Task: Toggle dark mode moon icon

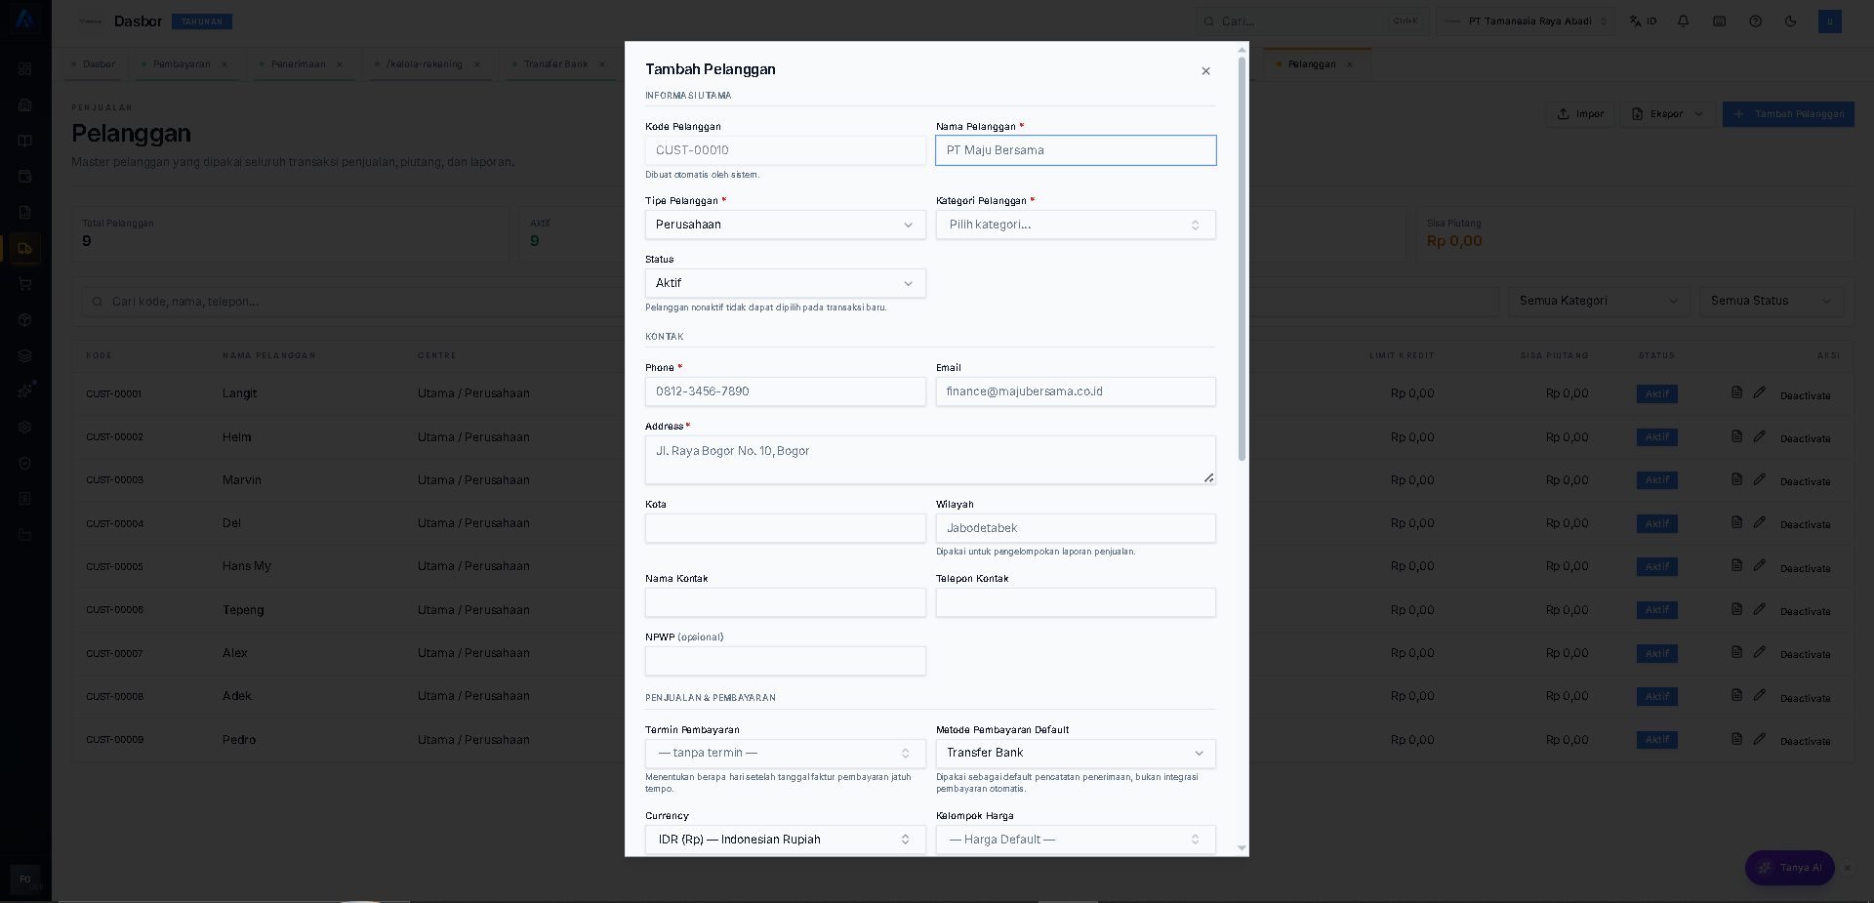Action: tap(1791, 21)
